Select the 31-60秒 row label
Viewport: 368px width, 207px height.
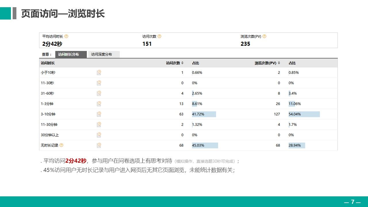(x=47, y=93)
